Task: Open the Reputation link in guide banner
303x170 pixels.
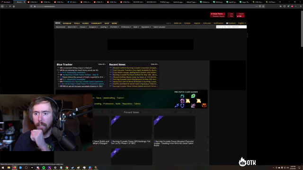Action: coord(127,104)
